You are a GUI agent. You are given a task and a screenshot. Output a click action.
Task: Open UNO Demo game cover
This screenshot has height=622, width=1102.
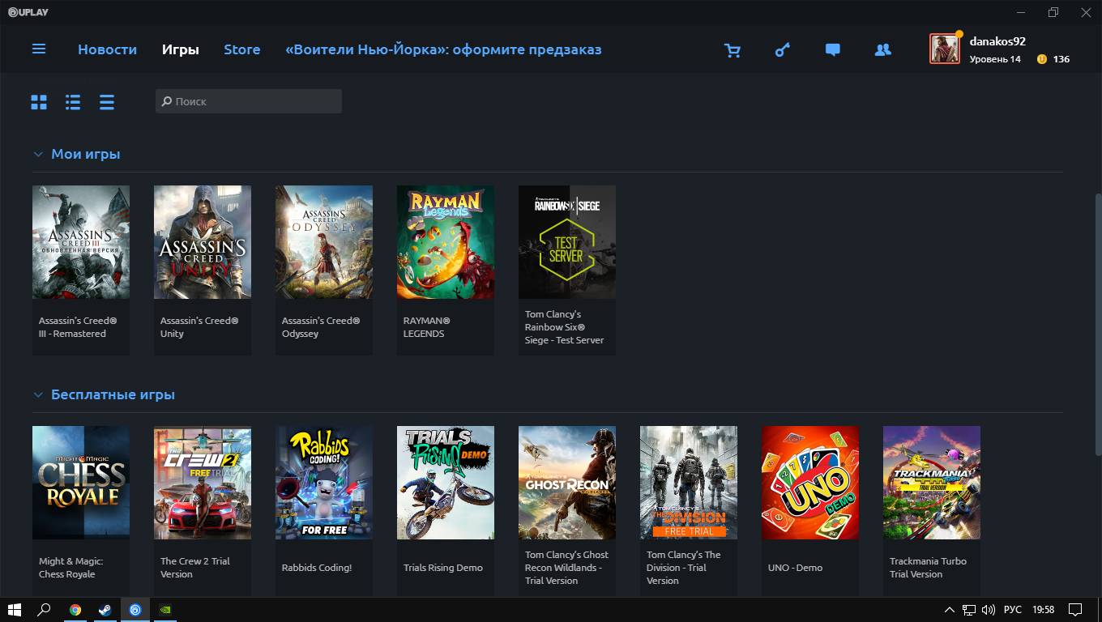[810, 483]
